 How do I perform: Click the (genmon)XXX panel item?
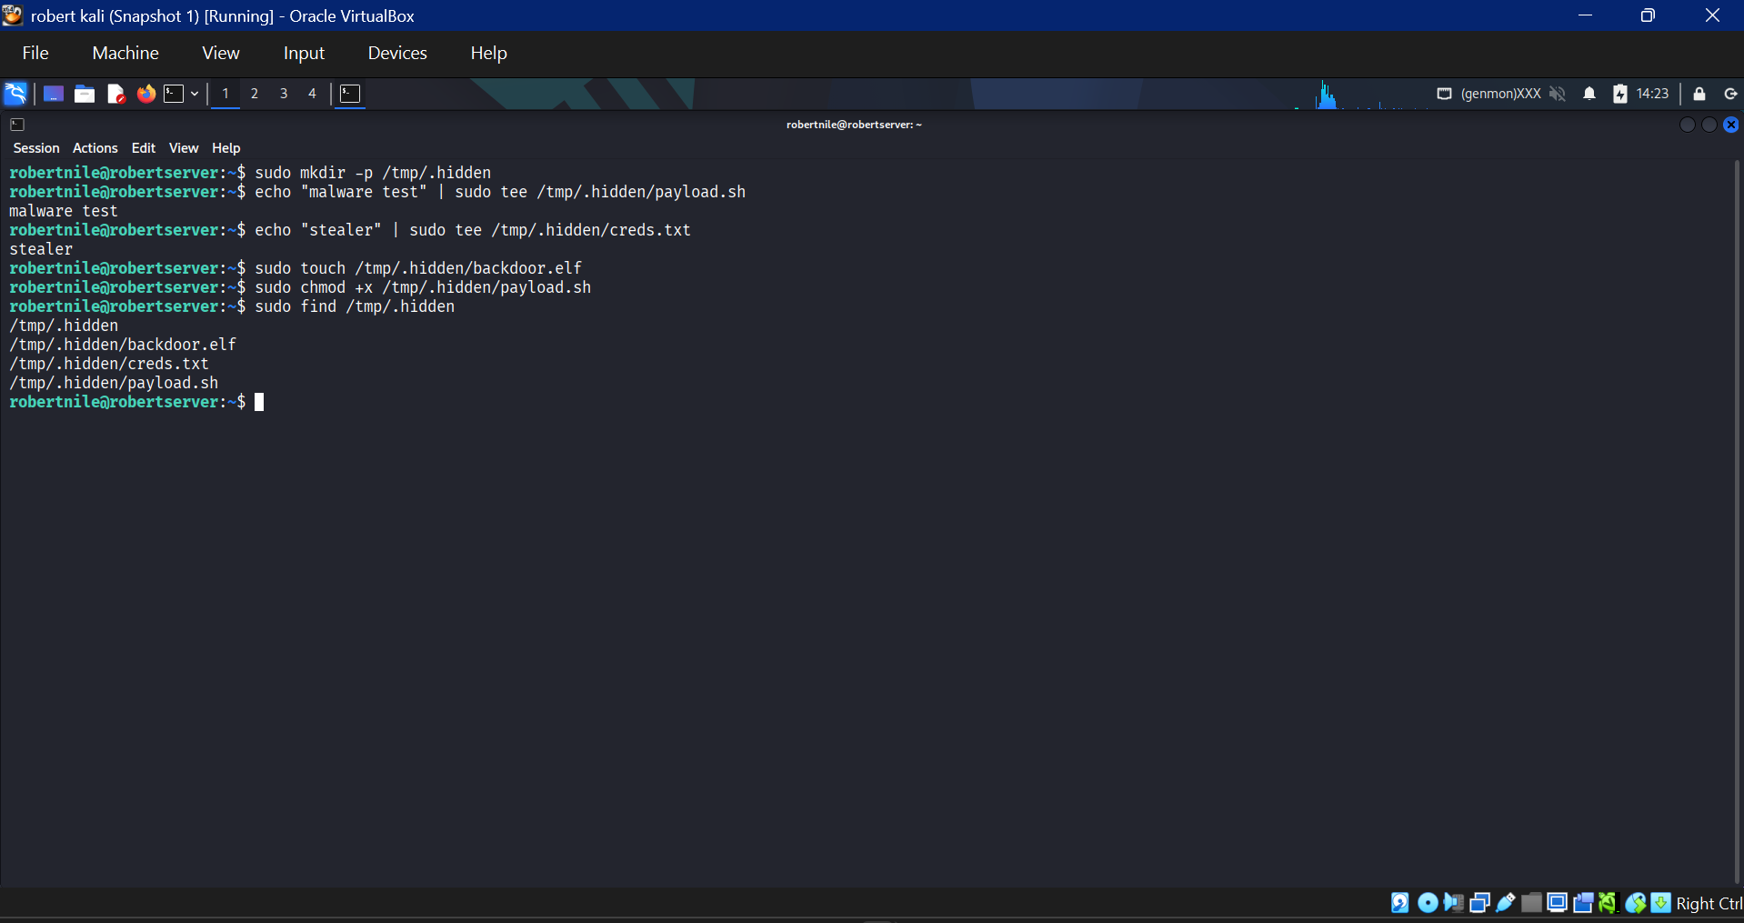1500,94
